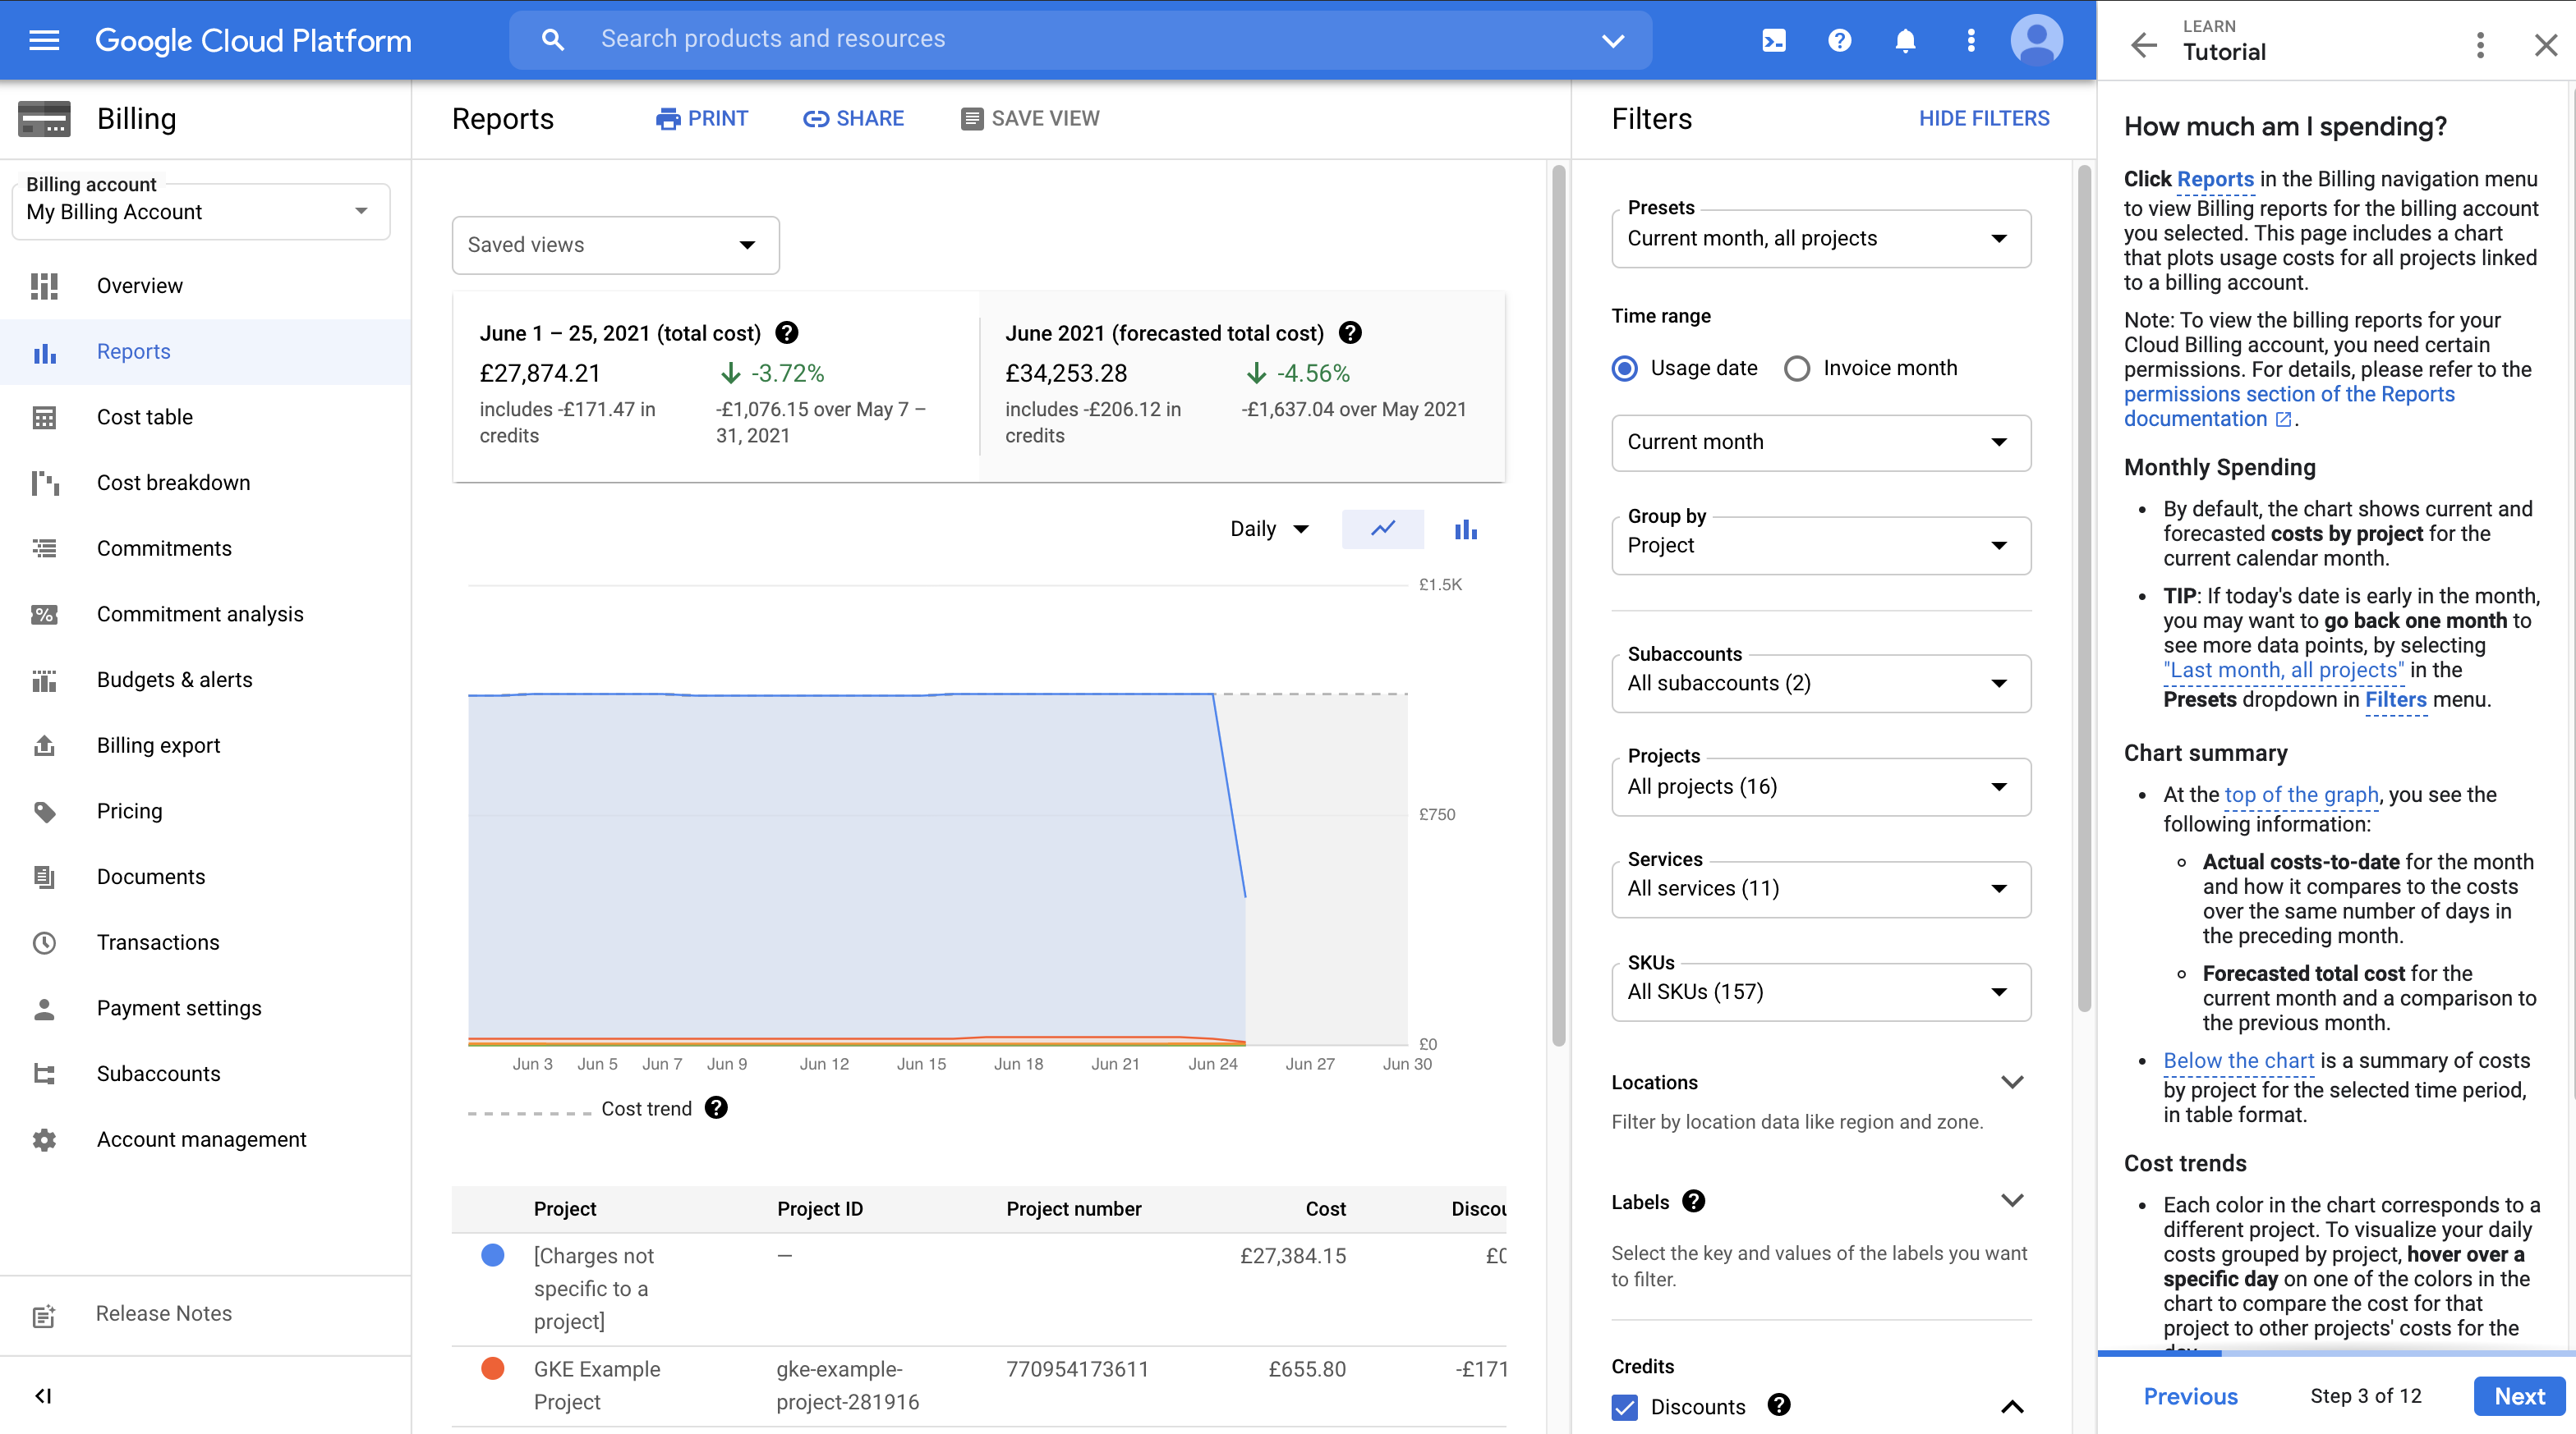Click the Billing export icon in sidebar
Image resolution: width=2576 pixels, height=1434 pixels.
[x=43, y=744]
